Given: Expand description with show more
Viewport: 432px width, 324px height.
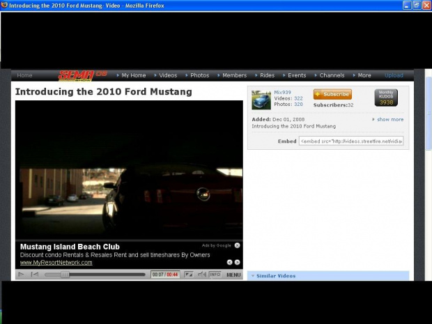Looking at the screenshot, I should coord(389,119).
